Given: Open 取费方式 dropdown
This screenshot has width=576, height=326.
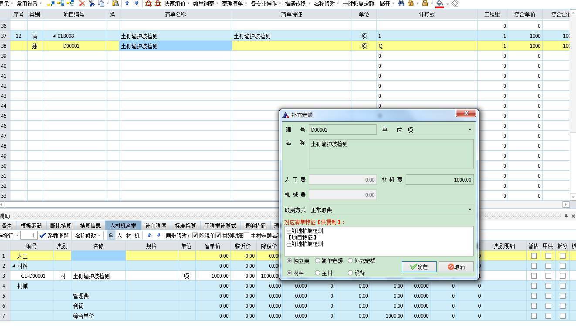Looking at the screenshot, I should click(470, 210).
